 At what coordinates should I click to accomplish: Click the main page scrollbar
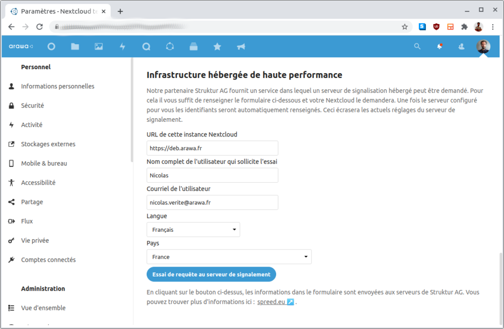pyautogui.click(x=501, y=289)
